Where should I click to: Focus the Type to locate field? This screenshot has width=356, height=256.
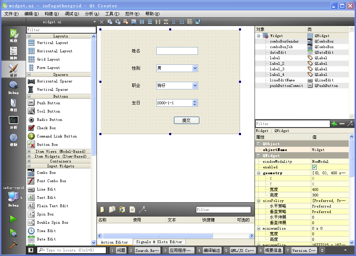click(x=72, y=250)
